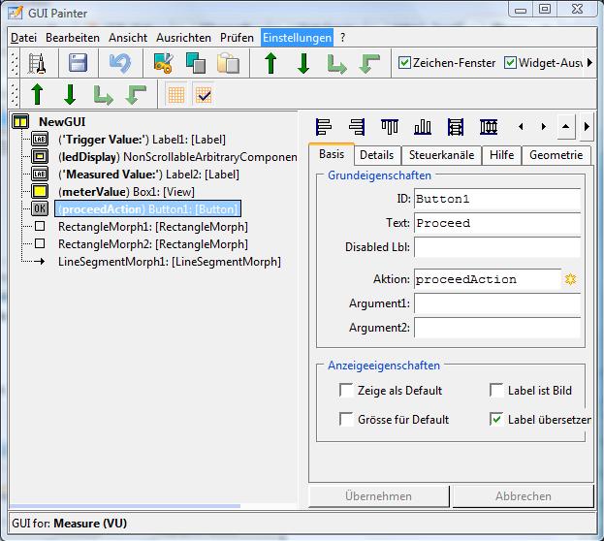Click the grid display toolbar icon
Image resolution: width=604 pixels, height=541 pixels.
175,95
